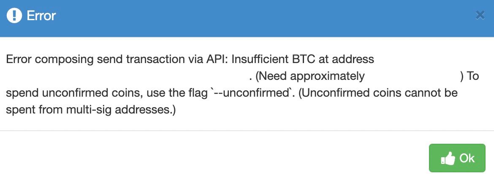Confirm the error with the Ok button
This screenshot has width=494, height=174.
coord(457,158)
